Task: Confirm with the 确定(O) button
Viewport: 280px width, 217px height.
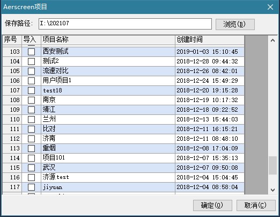Action: click(212, 205)
